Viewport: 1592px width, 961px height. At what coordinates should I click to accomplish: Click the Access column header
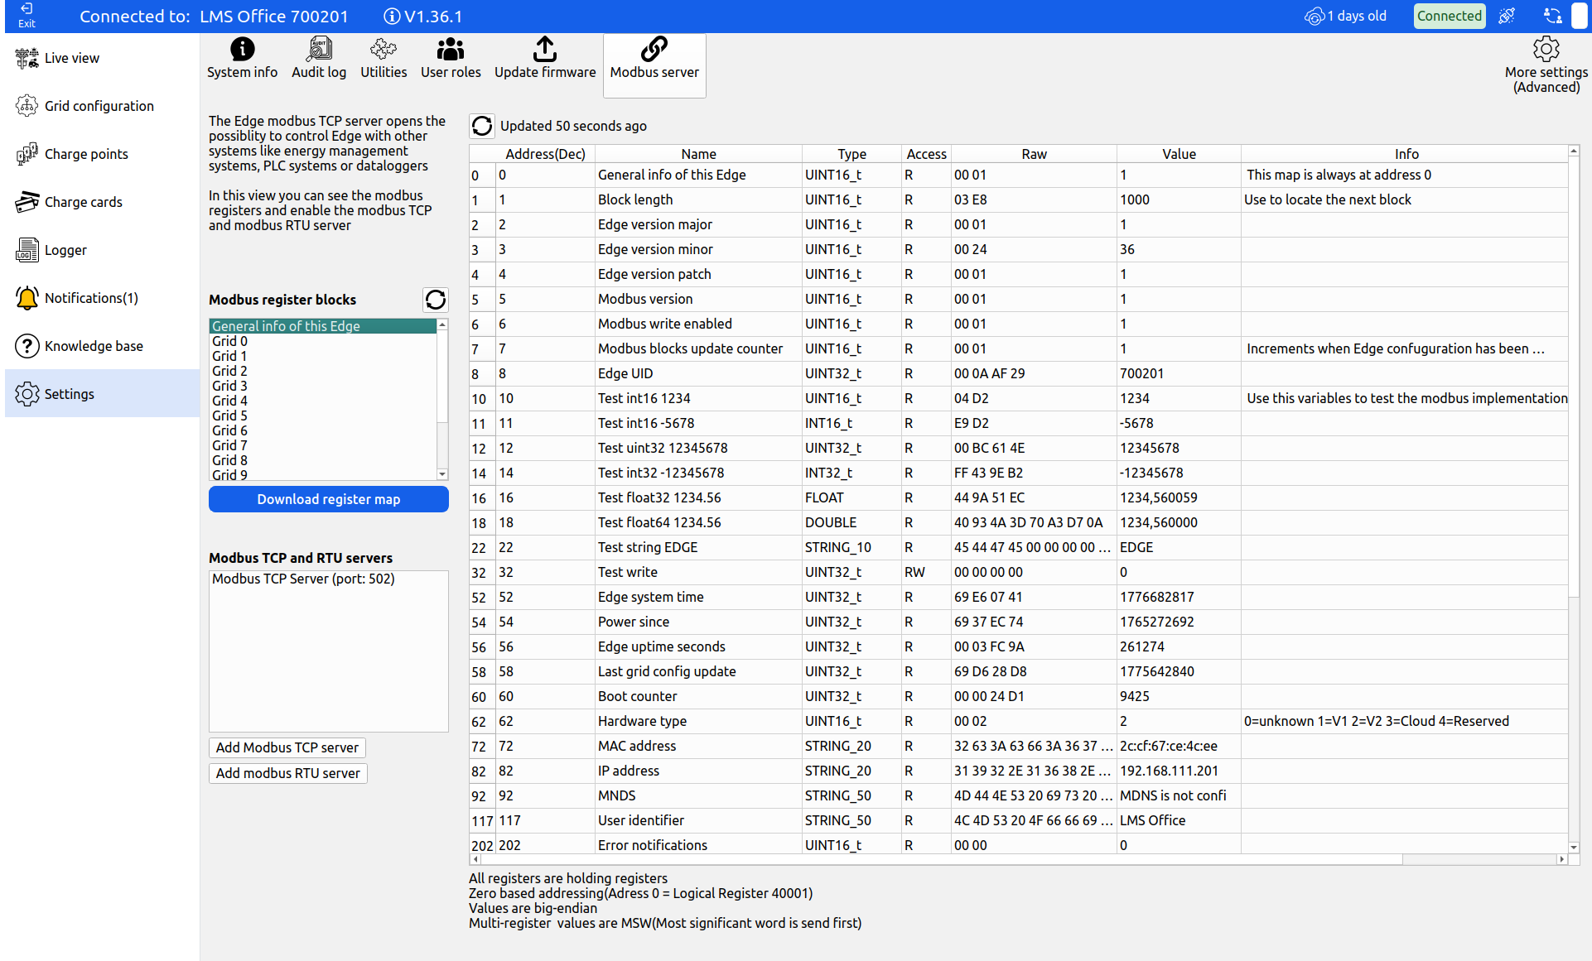point(926,154)
